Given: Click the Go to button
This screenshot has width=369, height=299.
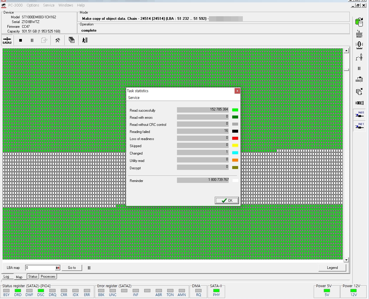Looking at the screenshot, I should (x=72, y=268).
